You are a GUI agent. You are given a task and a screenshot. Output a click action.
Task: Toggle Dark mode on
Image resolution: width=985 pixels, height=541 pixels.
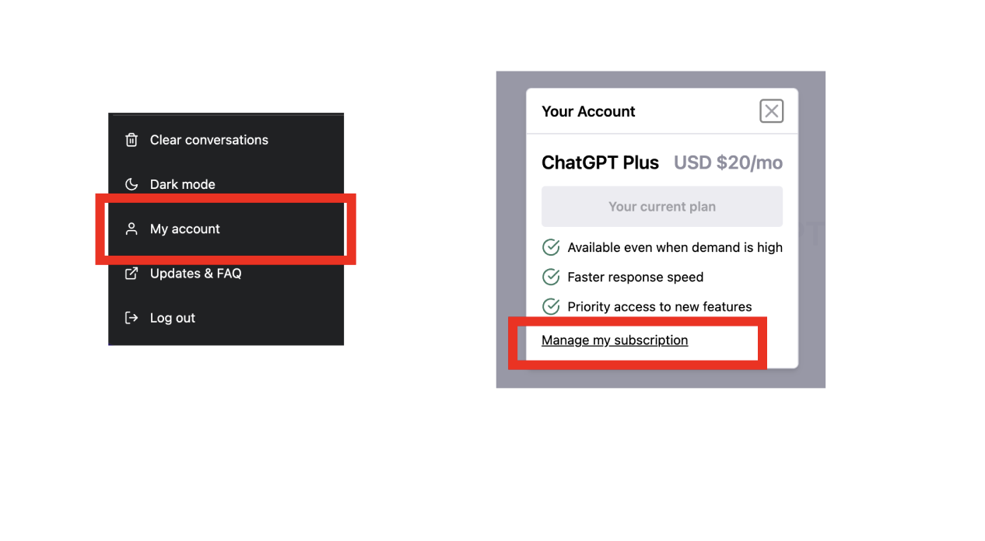click(183, 184)
